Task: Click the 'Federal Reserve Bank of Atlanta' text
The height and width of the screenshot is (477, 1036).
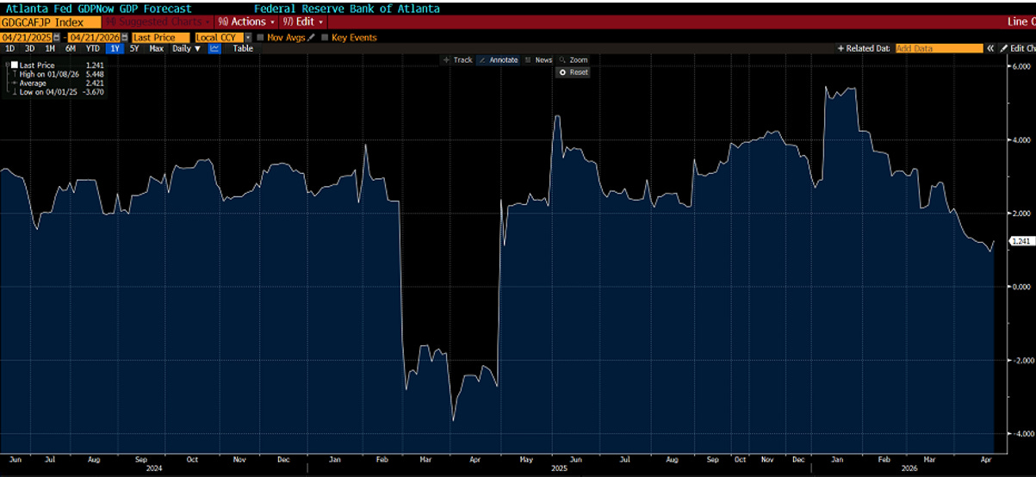Action: pyautogui.click(x=346, y=9)
